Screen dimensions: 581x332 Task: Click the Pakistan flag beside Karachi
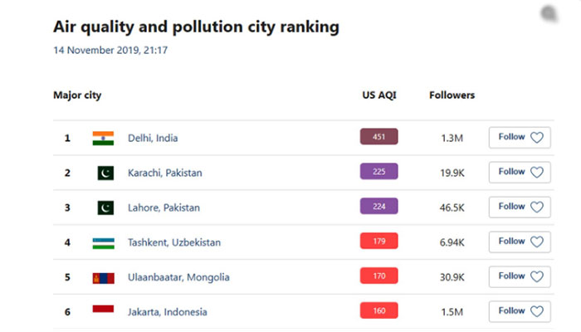point(105,173)
